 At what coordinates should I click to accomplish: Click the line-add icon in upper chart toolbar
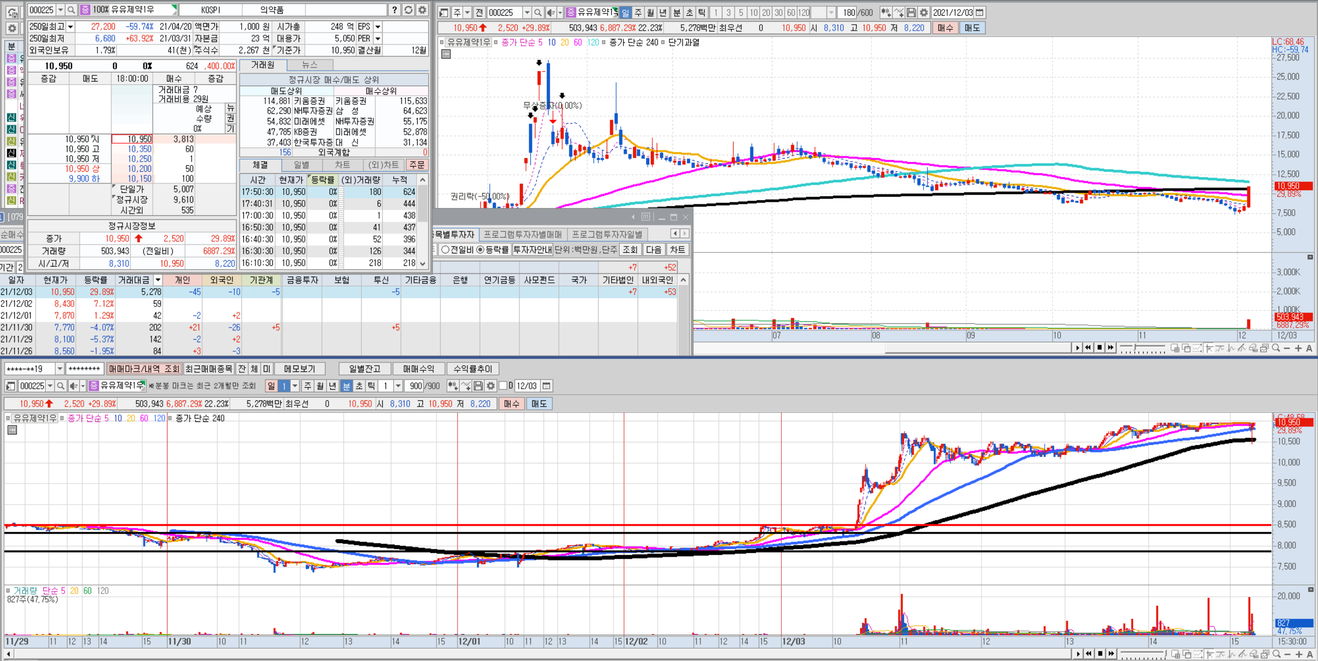[898, 12]
